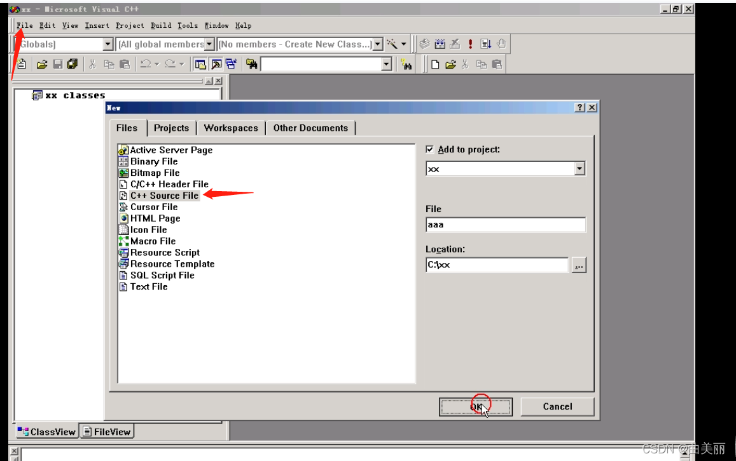736x461 pixels.
Task: Click the Redo icon
Action: pos(170,64)
